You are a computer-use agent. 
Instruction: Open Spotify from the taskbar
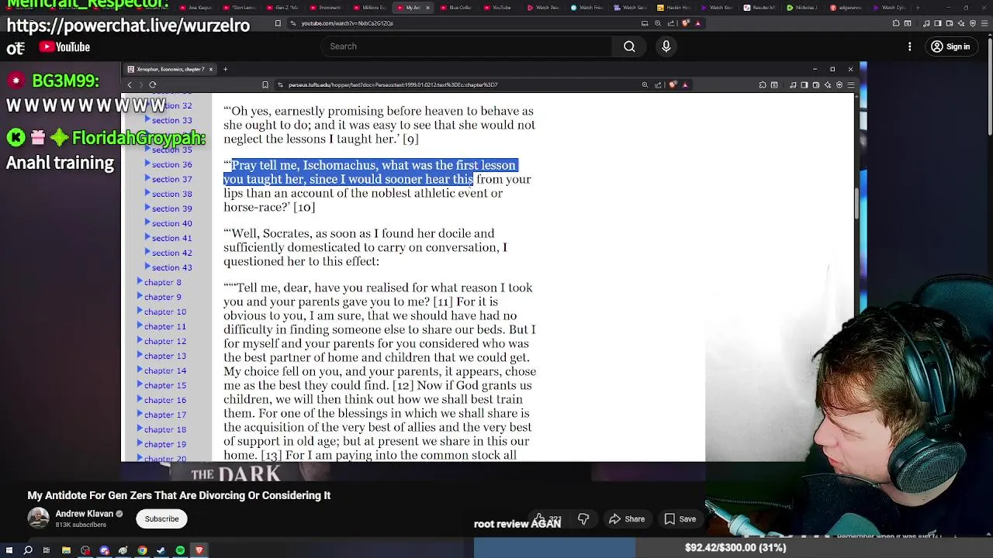(x=180, y=550)
